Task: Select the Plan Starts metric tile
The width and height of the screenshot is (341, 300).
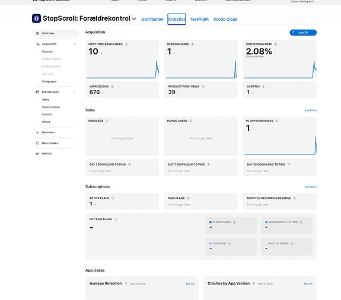Action: coord(231,225)
